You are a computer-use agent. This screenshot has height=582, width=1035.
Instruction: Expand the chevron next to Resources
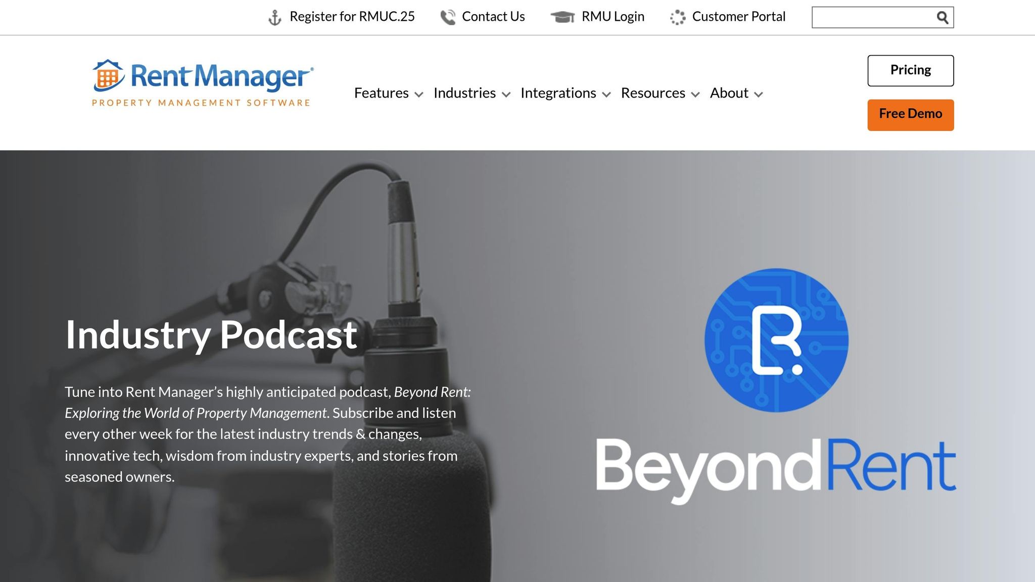pyautogui.click(x=695, y=94)
